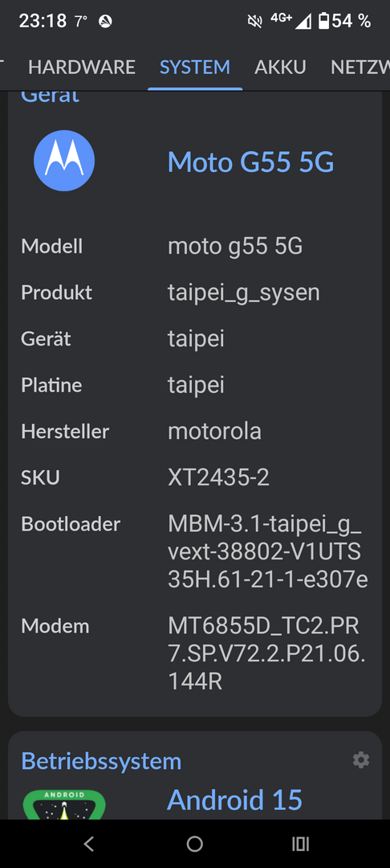Select the SYSTEM tab
The width and height of the screenshot is (390, 868).
coord(195,67)
